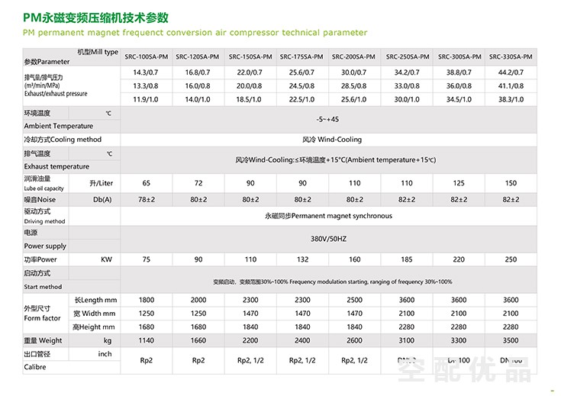The image size is (561, 396).
Task: Click the length value '2000'
Action: (198, 300)
